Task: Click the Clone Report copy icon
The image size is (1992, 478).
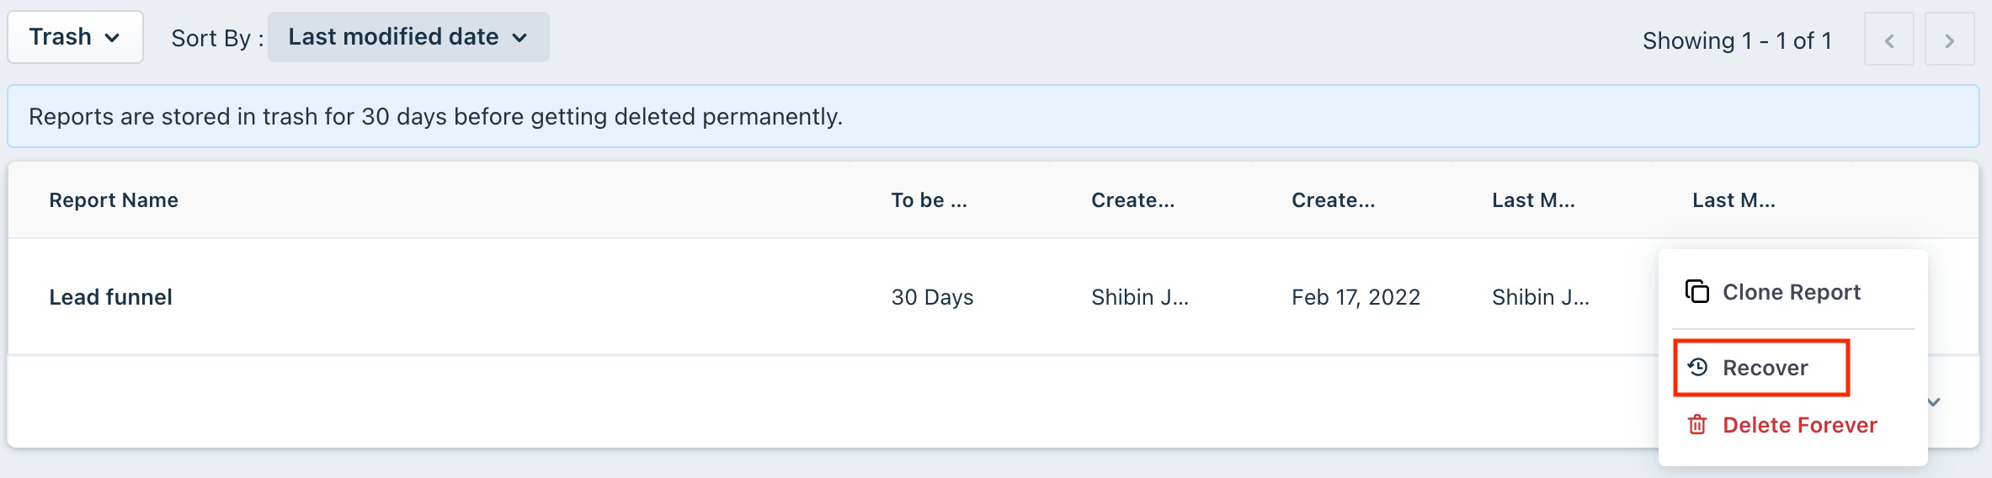Action: 1696,291
